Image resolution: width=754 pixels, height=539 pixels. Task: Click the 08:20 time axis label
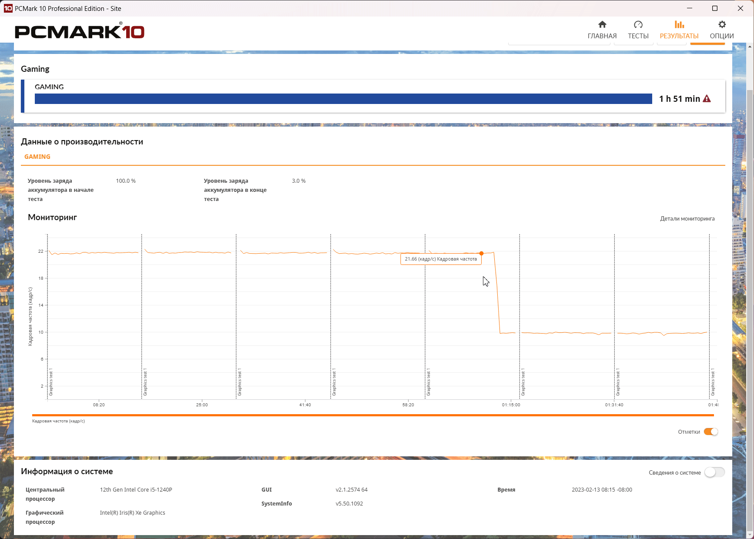tap(99, 405)
